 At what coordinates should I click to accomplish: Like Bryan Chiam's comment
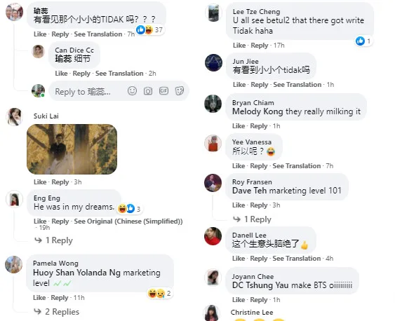pos(239,125)
